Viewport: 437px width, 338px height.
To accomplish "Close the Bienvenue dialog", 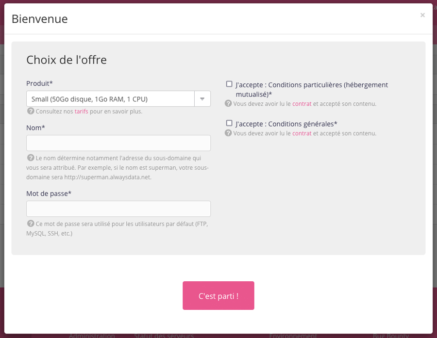I will [422, 15].
